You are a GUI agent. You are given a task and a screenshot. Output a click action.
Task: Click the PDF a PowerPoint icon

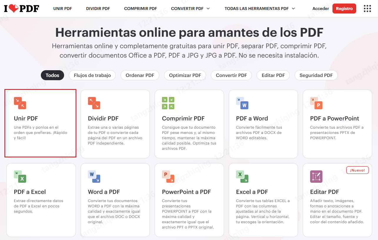point(316,103)
